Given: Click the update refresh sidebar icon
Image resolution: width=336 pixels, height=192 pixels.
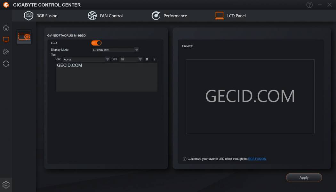Looking at the screenshot, I should [x=6, y=64].
